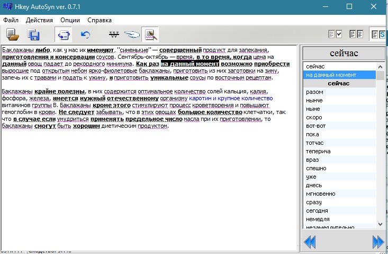Click bold phrase 'Как раз' in text

pos(148,64)
